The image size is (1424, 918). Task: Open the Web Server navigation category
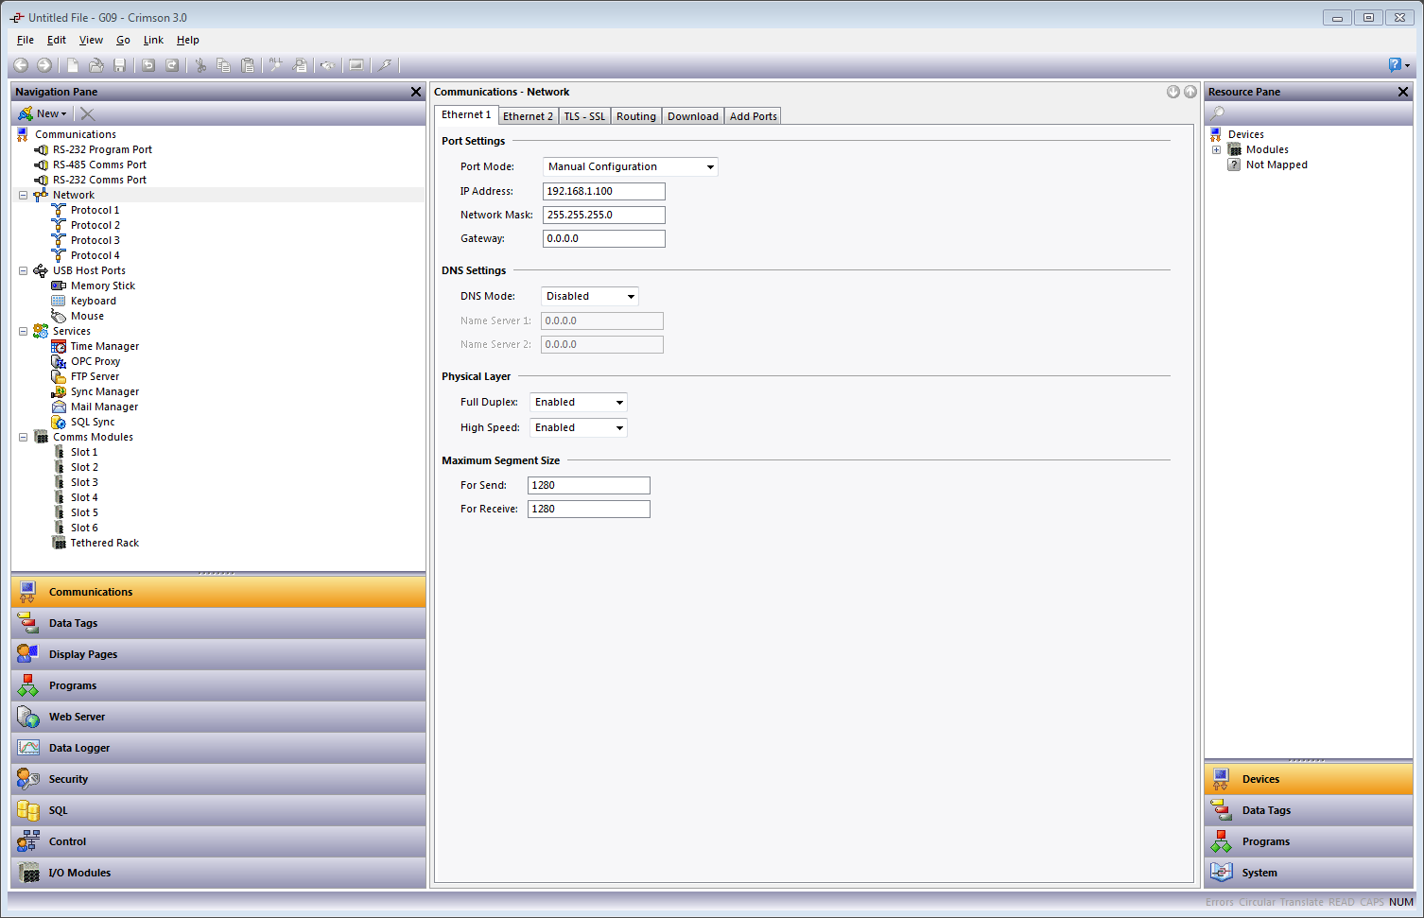[218, 717]
